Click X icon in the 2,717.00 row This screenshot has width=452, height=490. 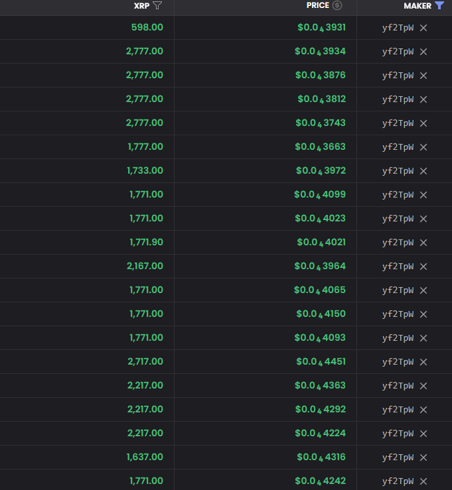pos(423,362)
